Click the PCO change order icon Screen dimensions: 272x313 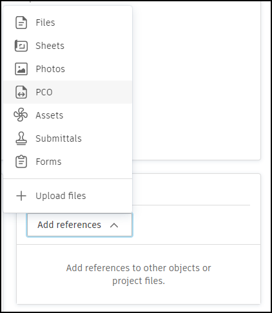[21, 92]
